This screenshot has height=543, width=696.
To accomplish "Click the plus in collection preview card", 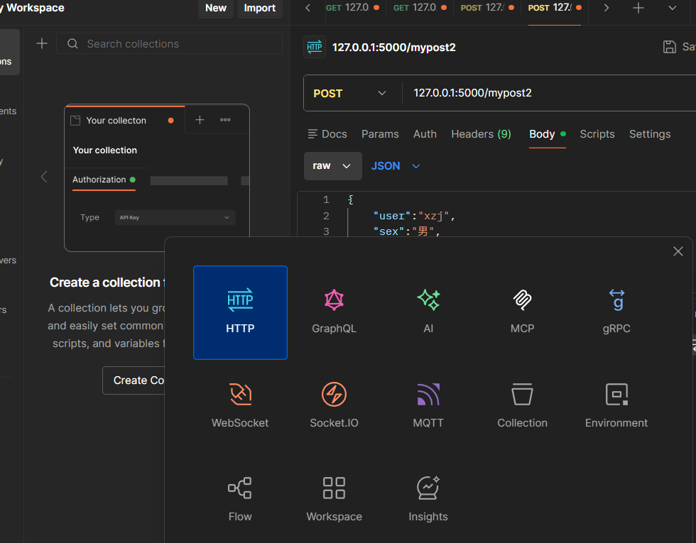I will pos(200,120).
